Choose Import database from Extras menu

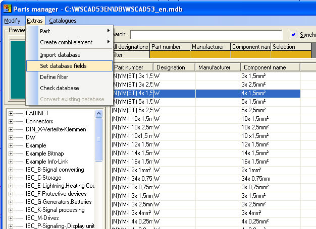[69, 55]
